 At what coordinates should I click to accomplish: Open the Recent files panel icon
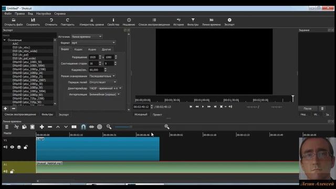[x=129, y=20]
